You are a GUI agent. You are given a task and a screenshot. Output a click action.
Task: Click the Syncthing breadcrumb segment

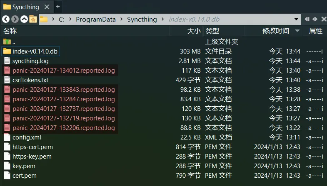(142, 20)
